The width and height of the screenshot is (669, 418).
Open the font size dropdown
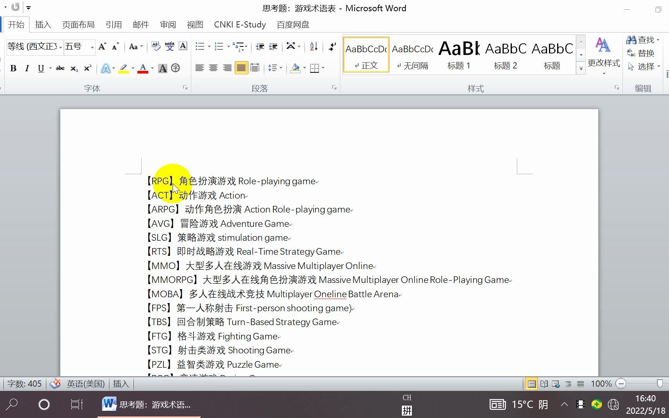click(92, 47)
